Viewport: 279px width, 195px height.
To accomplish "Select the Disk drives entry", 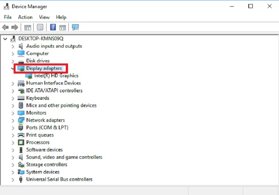I will 38,61.
